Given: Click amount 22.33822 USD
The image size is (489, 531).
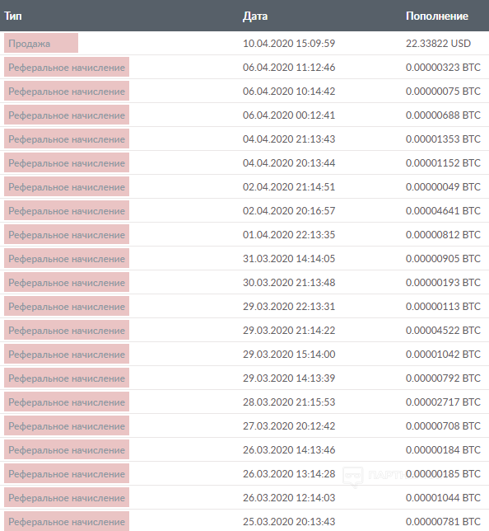Looking at the screenshot, I should tap(438, 44).
